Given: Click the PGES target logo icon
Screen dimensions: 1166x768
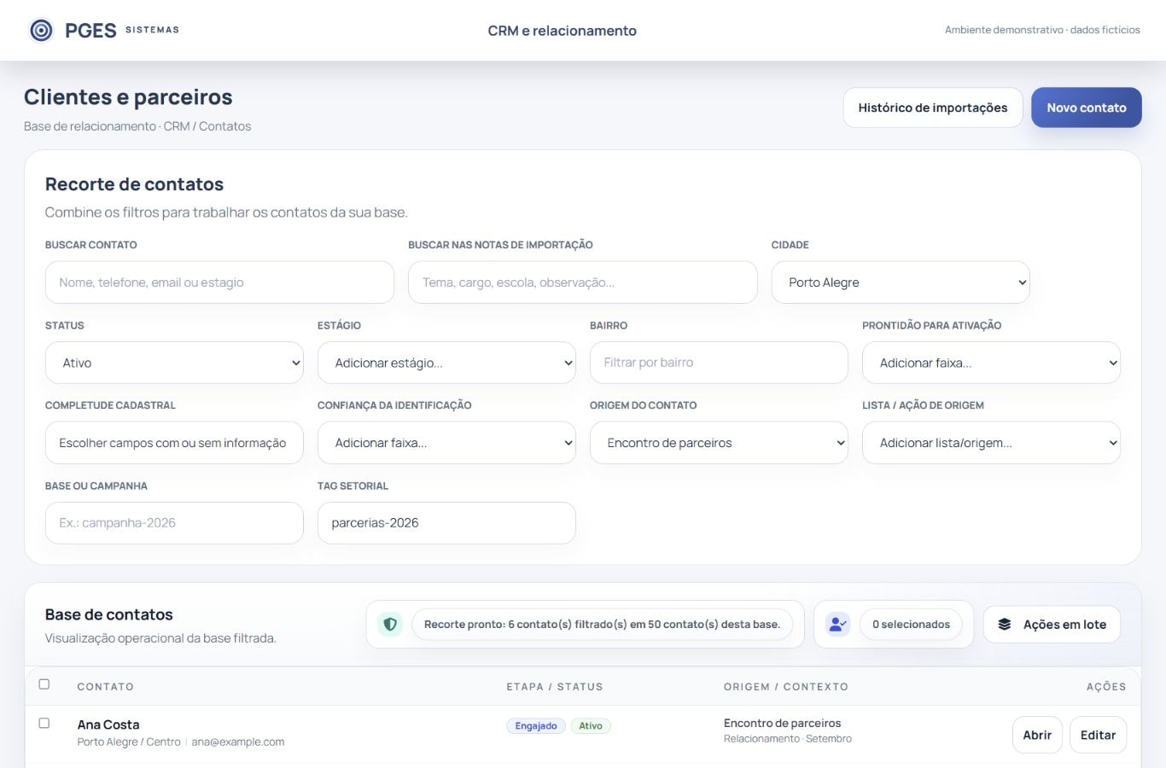Looking at the screenshot, I should 41,31.
